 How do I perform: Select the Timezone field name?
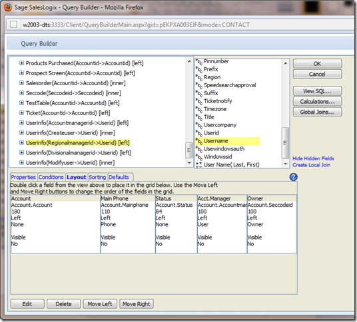coord(215,109)
